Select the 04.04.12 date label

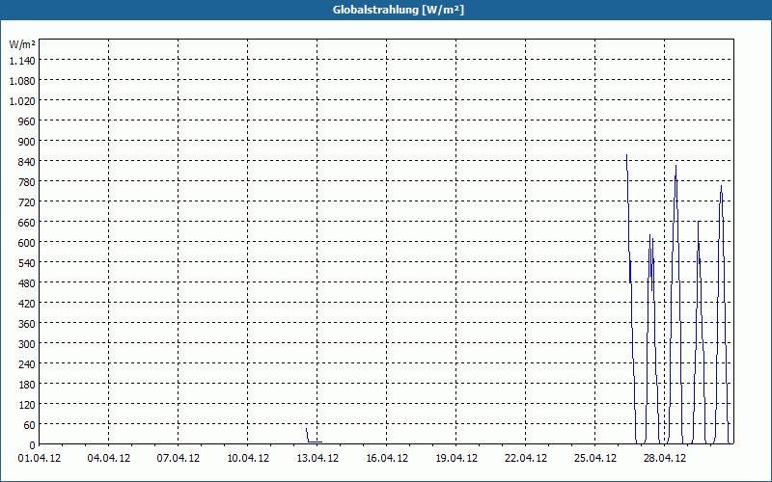(x=109, y=459)
